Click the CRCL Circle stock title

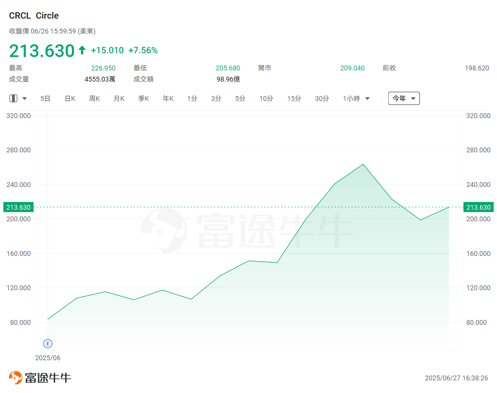coord(34,16)
